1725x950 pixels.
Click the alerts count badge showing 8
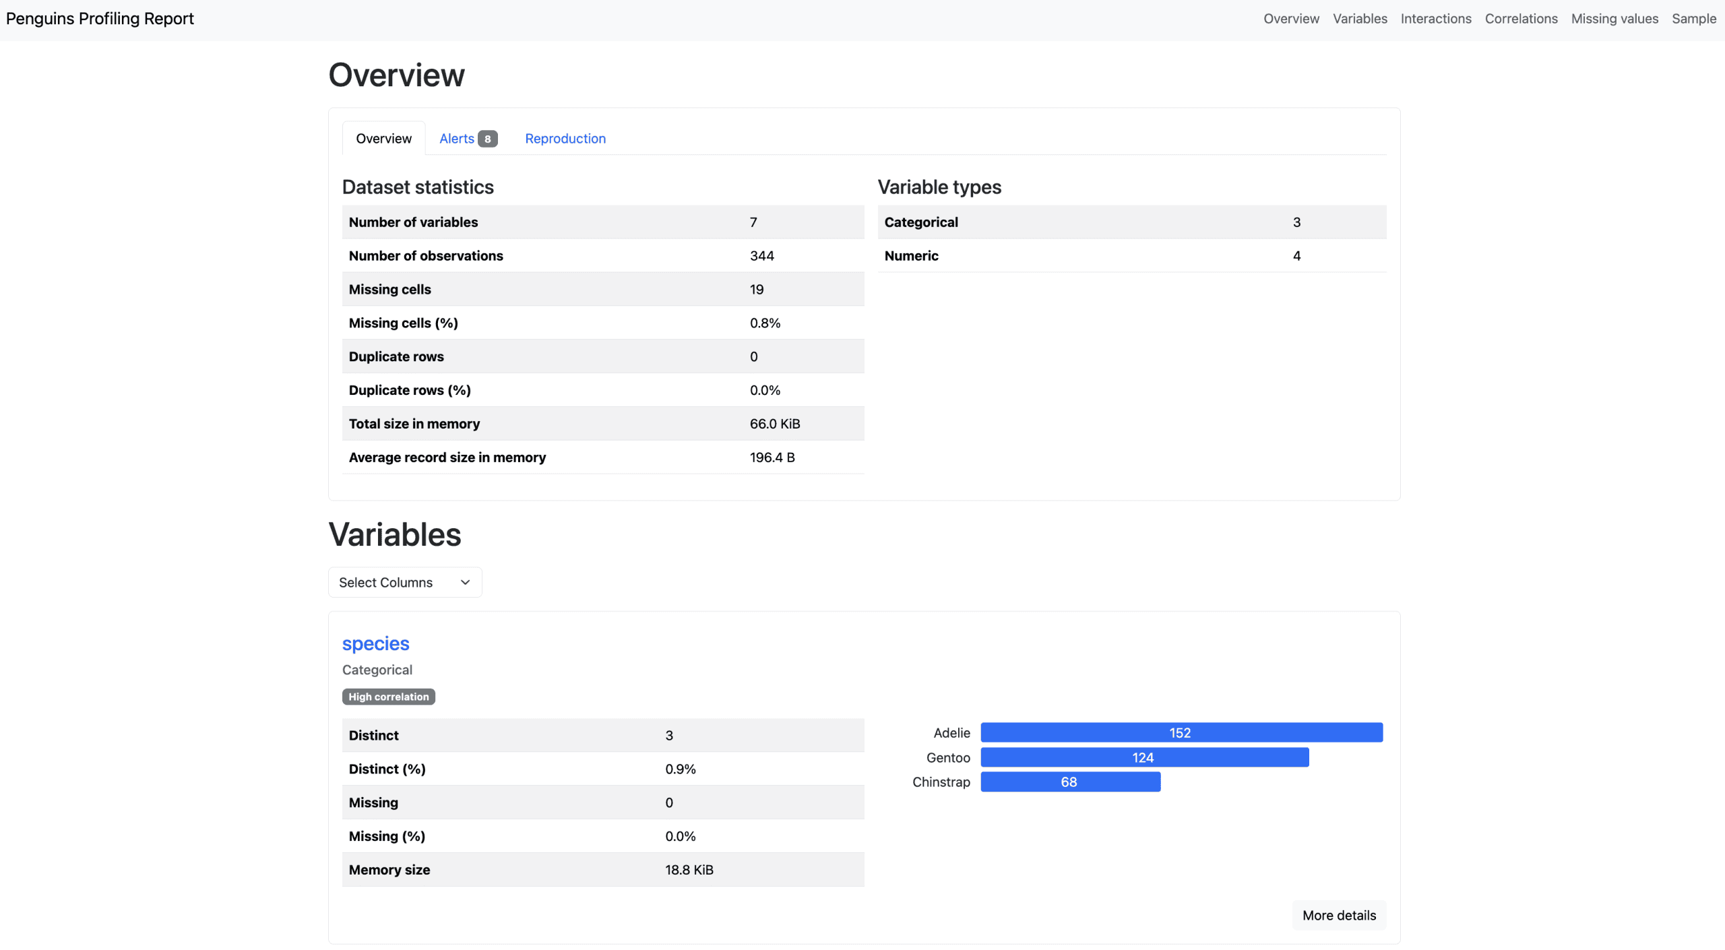coord(488,139)
